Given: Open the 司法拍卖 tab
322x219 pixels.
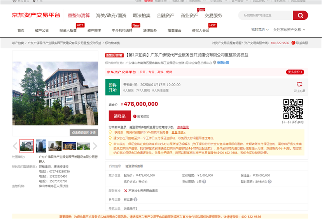Looking at the screenshot, I should point(142,16).
